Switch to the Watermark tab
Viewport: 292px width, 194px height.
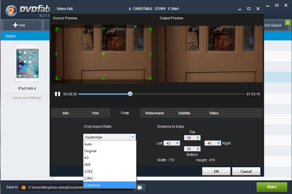(154, 113)
